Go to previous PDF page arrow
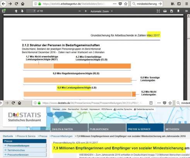 tap(16, 11)
